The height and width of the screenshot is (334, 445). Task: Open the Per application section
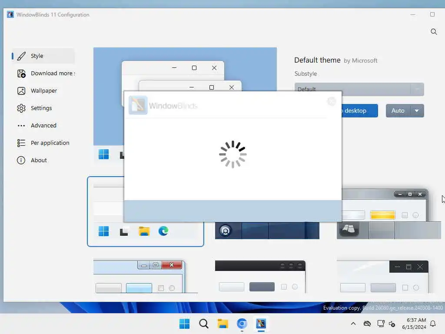tap(43, 143)
